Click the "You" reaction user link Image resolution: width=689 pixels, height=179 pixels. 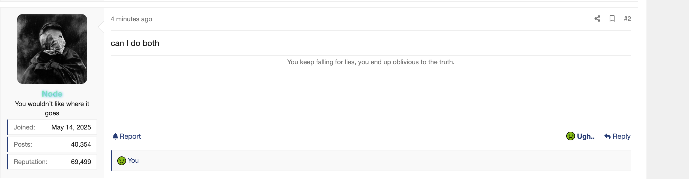(x=133, y=161)
